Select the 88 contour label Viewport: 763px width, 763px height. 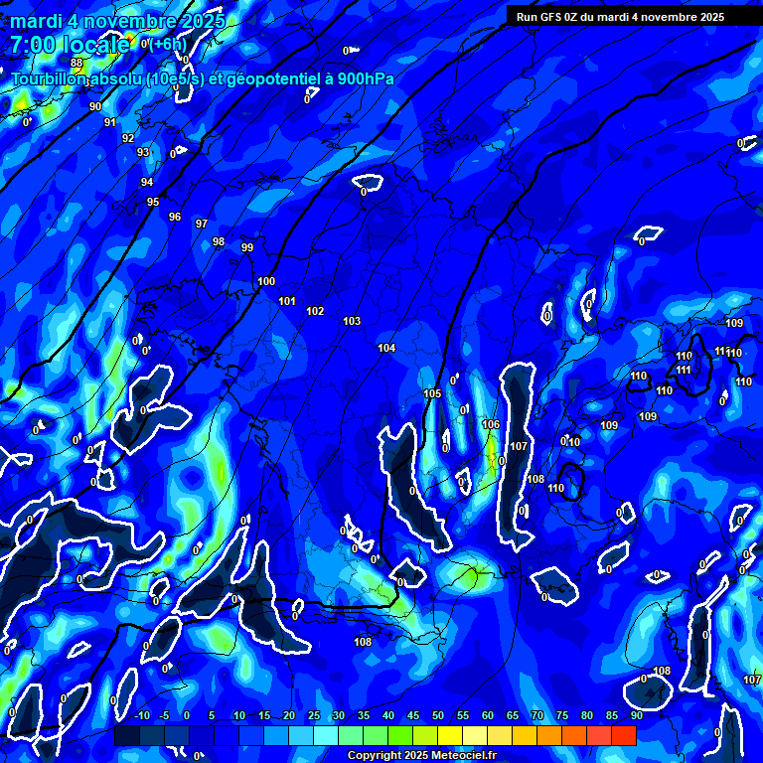[76, 63]
